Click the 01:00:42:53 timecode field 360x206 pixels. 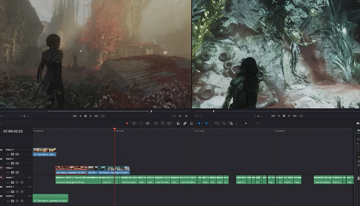(13, 131)
